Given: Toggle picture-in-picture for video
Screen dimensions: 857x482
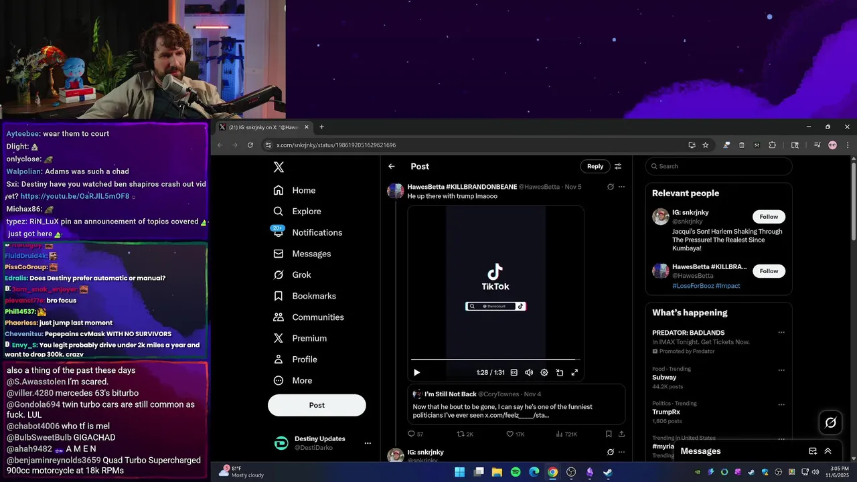Looking at the screenshot, I should 559,372.
